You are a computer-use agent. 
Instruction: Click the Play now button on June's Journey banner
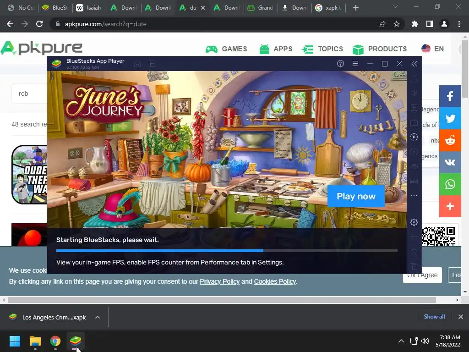coord(356,196)
